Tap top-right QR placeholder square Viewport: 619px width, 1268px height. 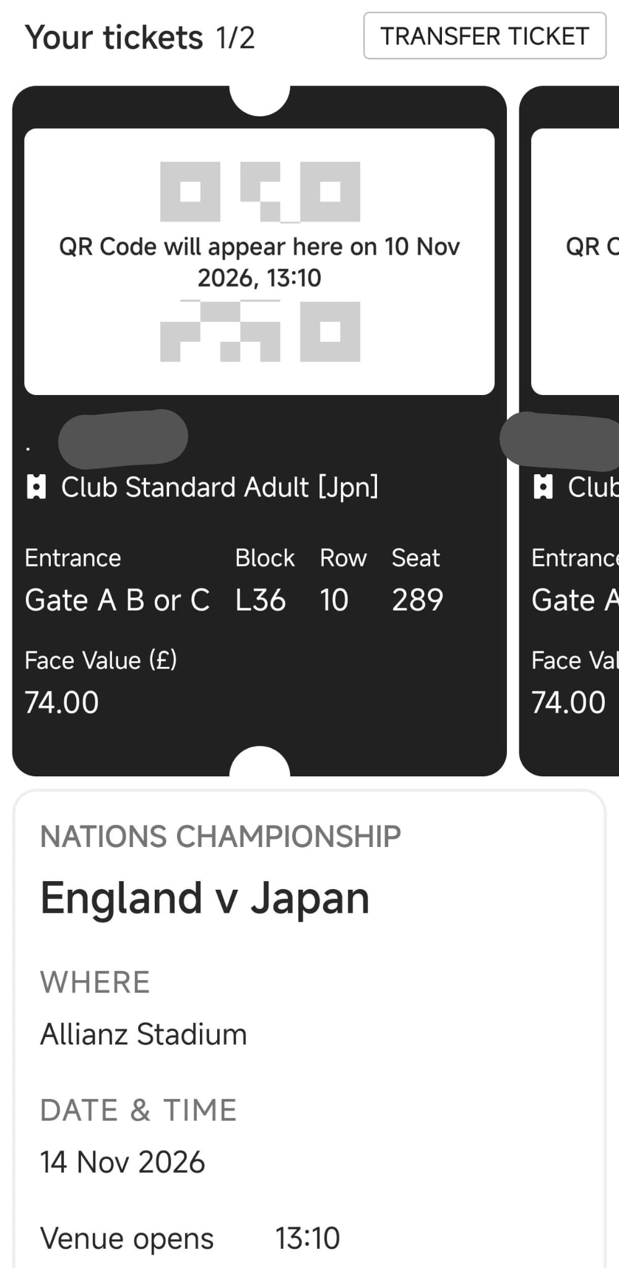pyautogui.click(x=330, y=191)
